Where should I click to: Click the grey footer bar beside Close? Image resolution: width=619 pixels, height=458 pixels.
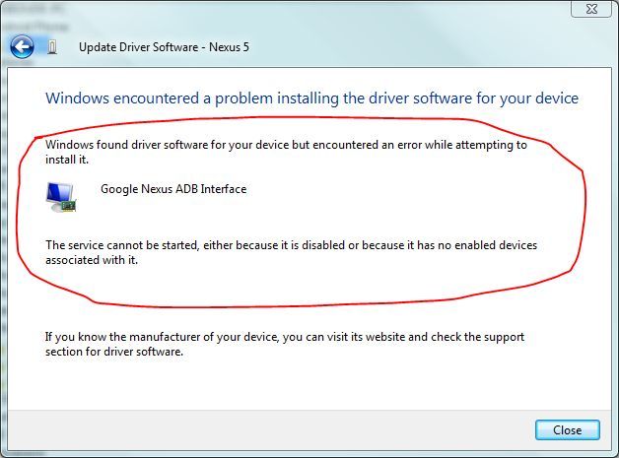[x=268, y=430]
